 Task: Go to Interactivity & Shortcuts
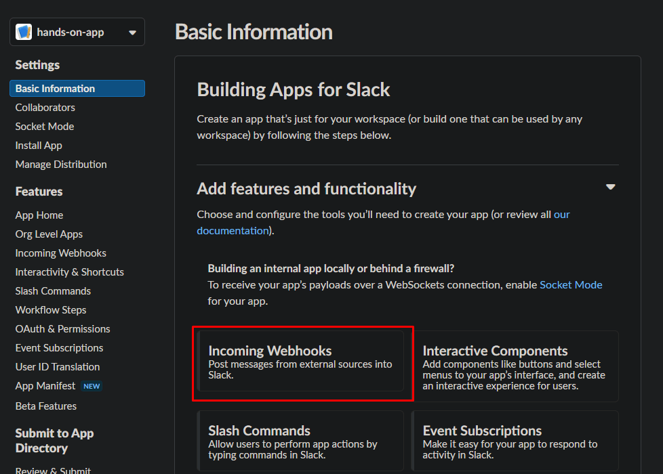(x=69, y=272)
